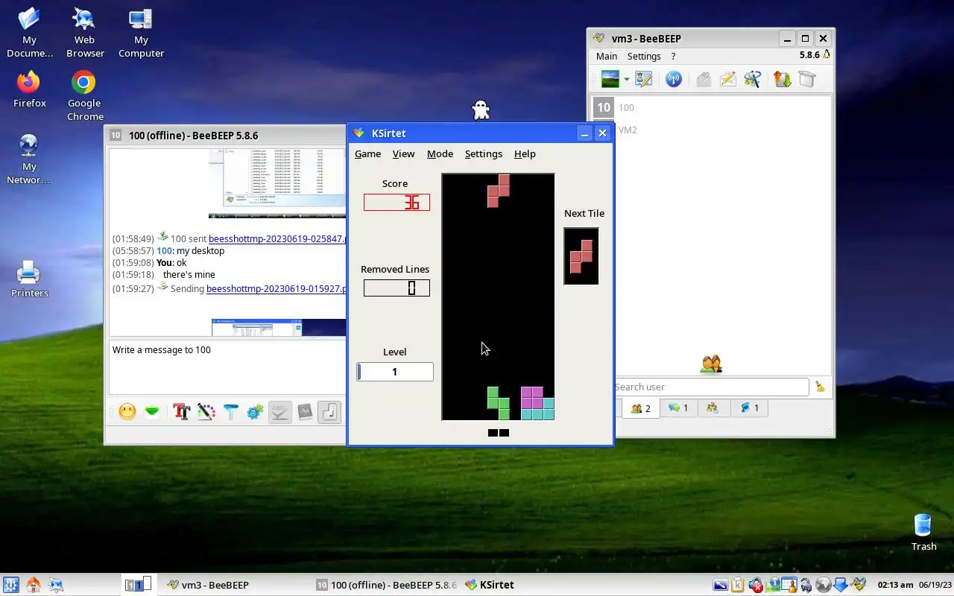
Task: Open the edit profile icon in vm3 BeeBEEP
Action: [x=644, y=79]
